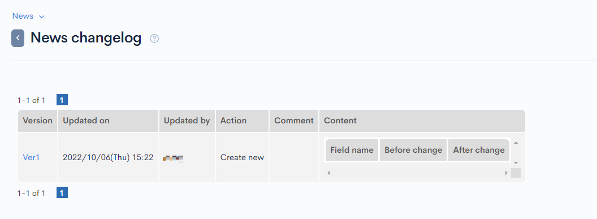Click the content scroll right arrow
This screenshot has height=219, width=597.
click(507, 173)
